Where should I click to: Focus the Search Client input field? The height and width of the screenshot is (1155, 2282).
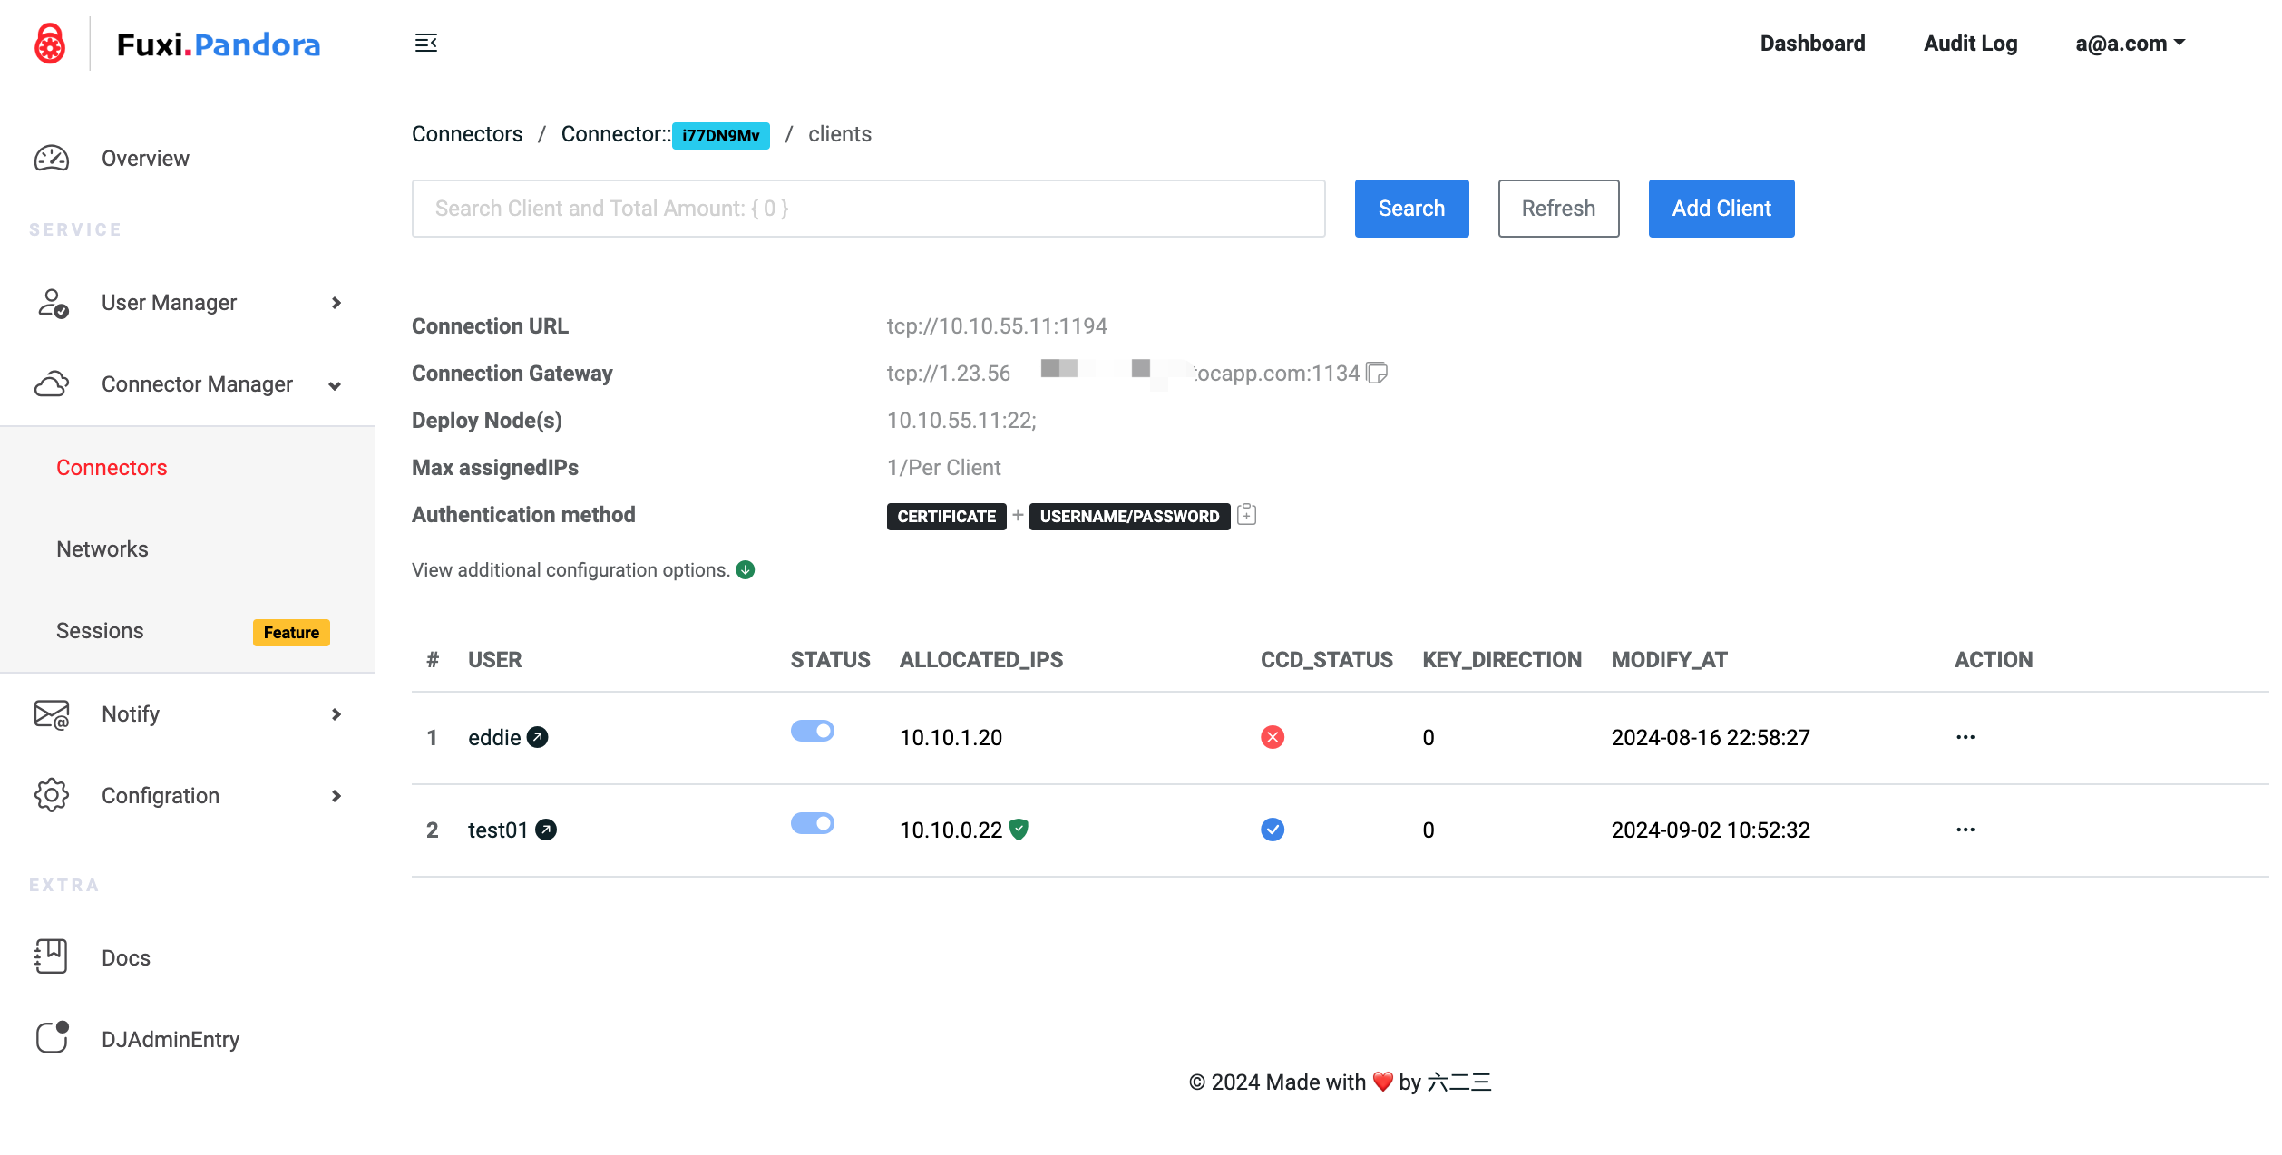click(869, 209)
